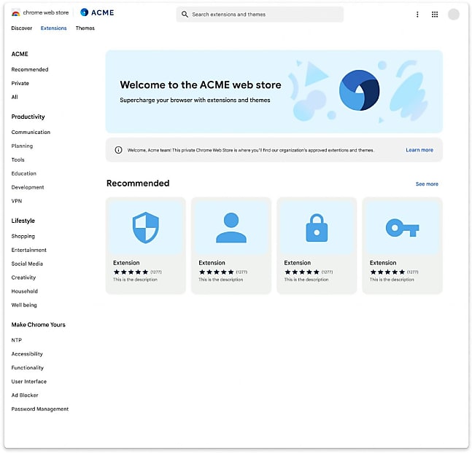This screenshot has height=453, width=472.
Task: Open the Google apps grid icon
Action: tap(435, 14)
